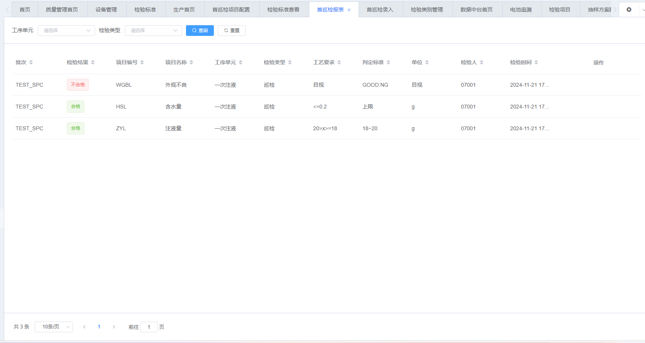Click the 重置 reset button
645x343 pixels.
pyautogui.click(x=231, y=31)
